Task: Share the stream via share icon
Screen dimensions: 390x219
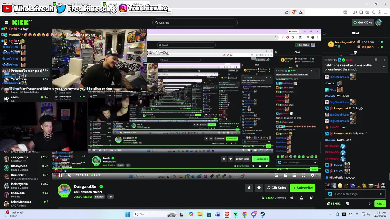Action: (292, 198)
